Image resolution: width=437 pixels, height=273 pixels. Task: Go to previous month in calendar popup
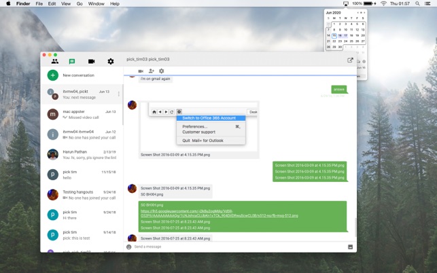[358, 13]
